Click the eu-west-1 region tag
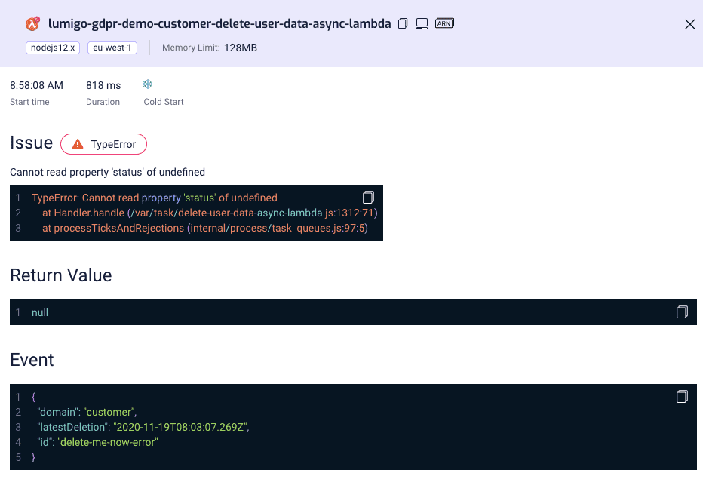This screenshot has height=485, width=703. tap(112, 48)
